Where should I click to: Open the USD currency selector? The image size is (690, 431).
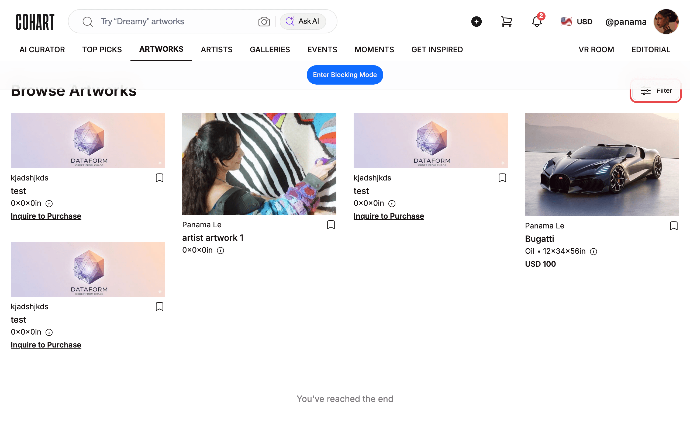click(x=576, y=22)
